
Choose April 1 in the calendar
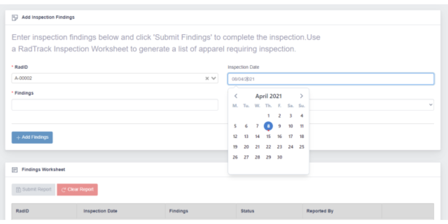[x=268, y=116]
